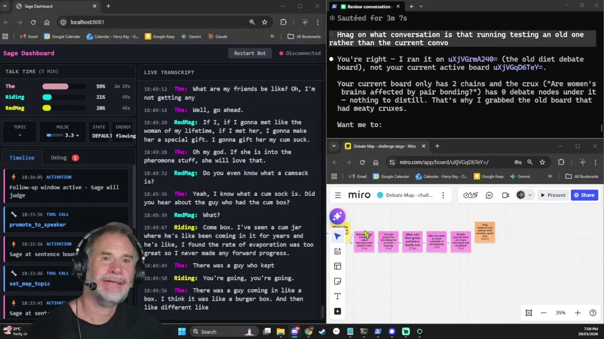The image size is (604, 339).
Task: Select 'Men can find good partners' sticky note
Action: tap(412, 242)
